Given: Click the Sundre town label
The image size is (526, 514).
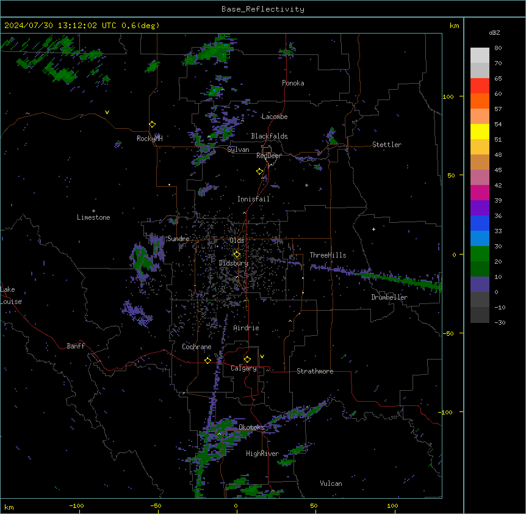Looking at the screenshot, I should (x=178, y=239).
